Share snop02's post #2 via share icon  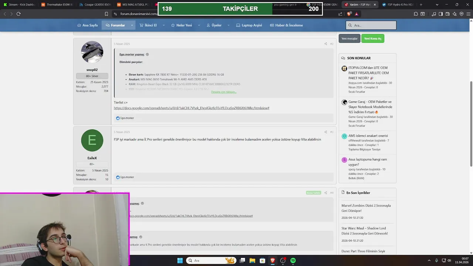(x=326, y=44)
